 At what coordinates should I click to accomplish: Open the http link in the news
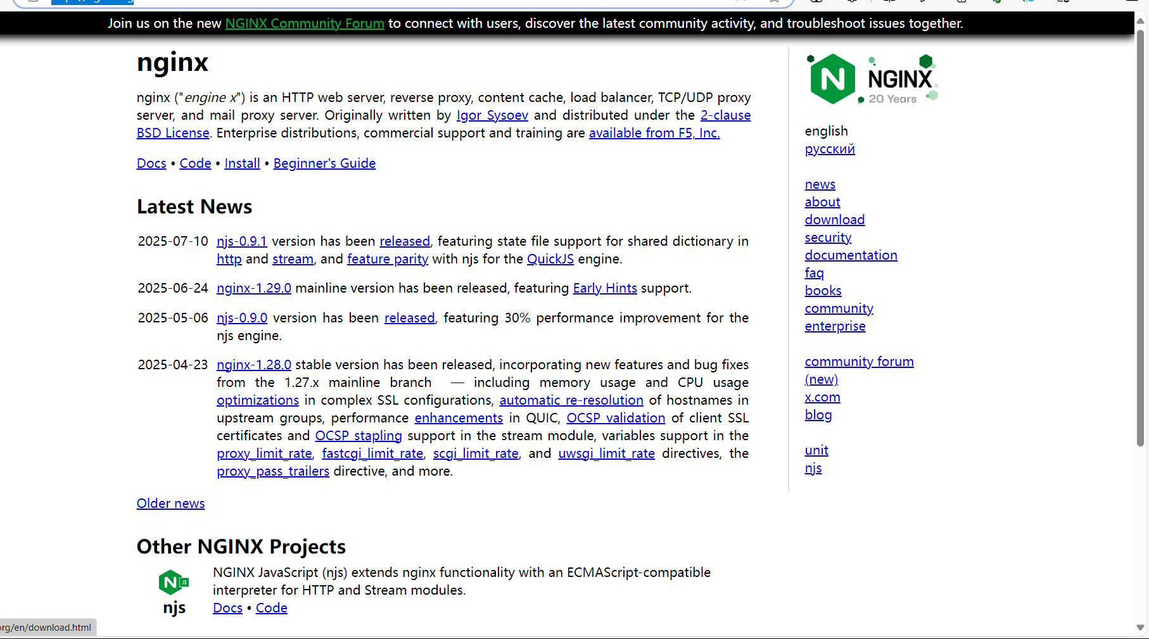point(229,259)
